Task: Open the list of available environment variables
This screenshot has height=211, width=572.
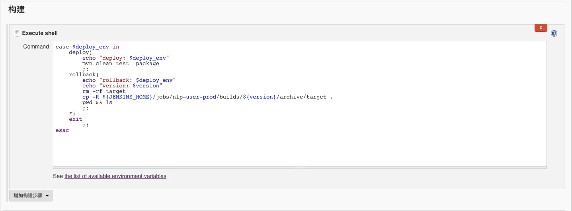Action: [115, 176]
